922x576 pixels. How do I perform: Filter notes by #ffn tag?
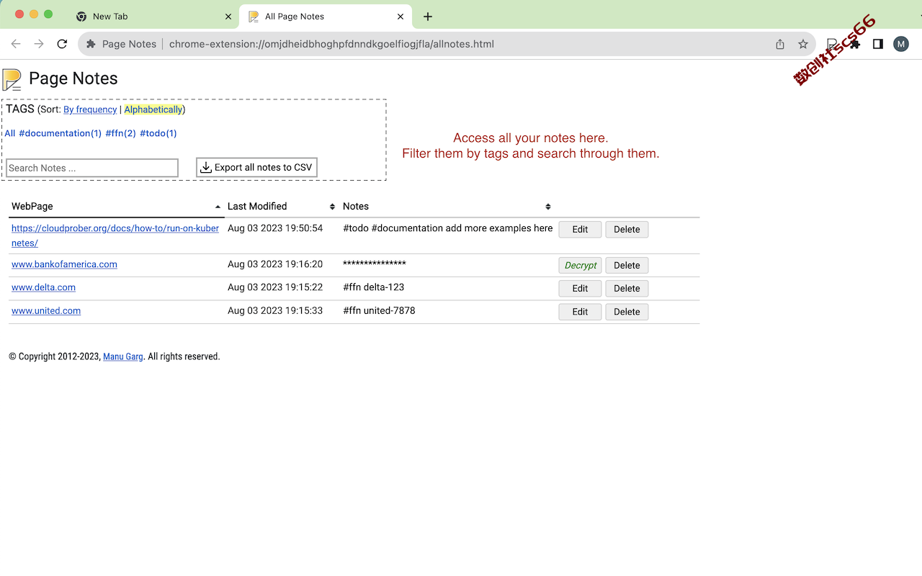pyautogui.click(x=121, y=133)
